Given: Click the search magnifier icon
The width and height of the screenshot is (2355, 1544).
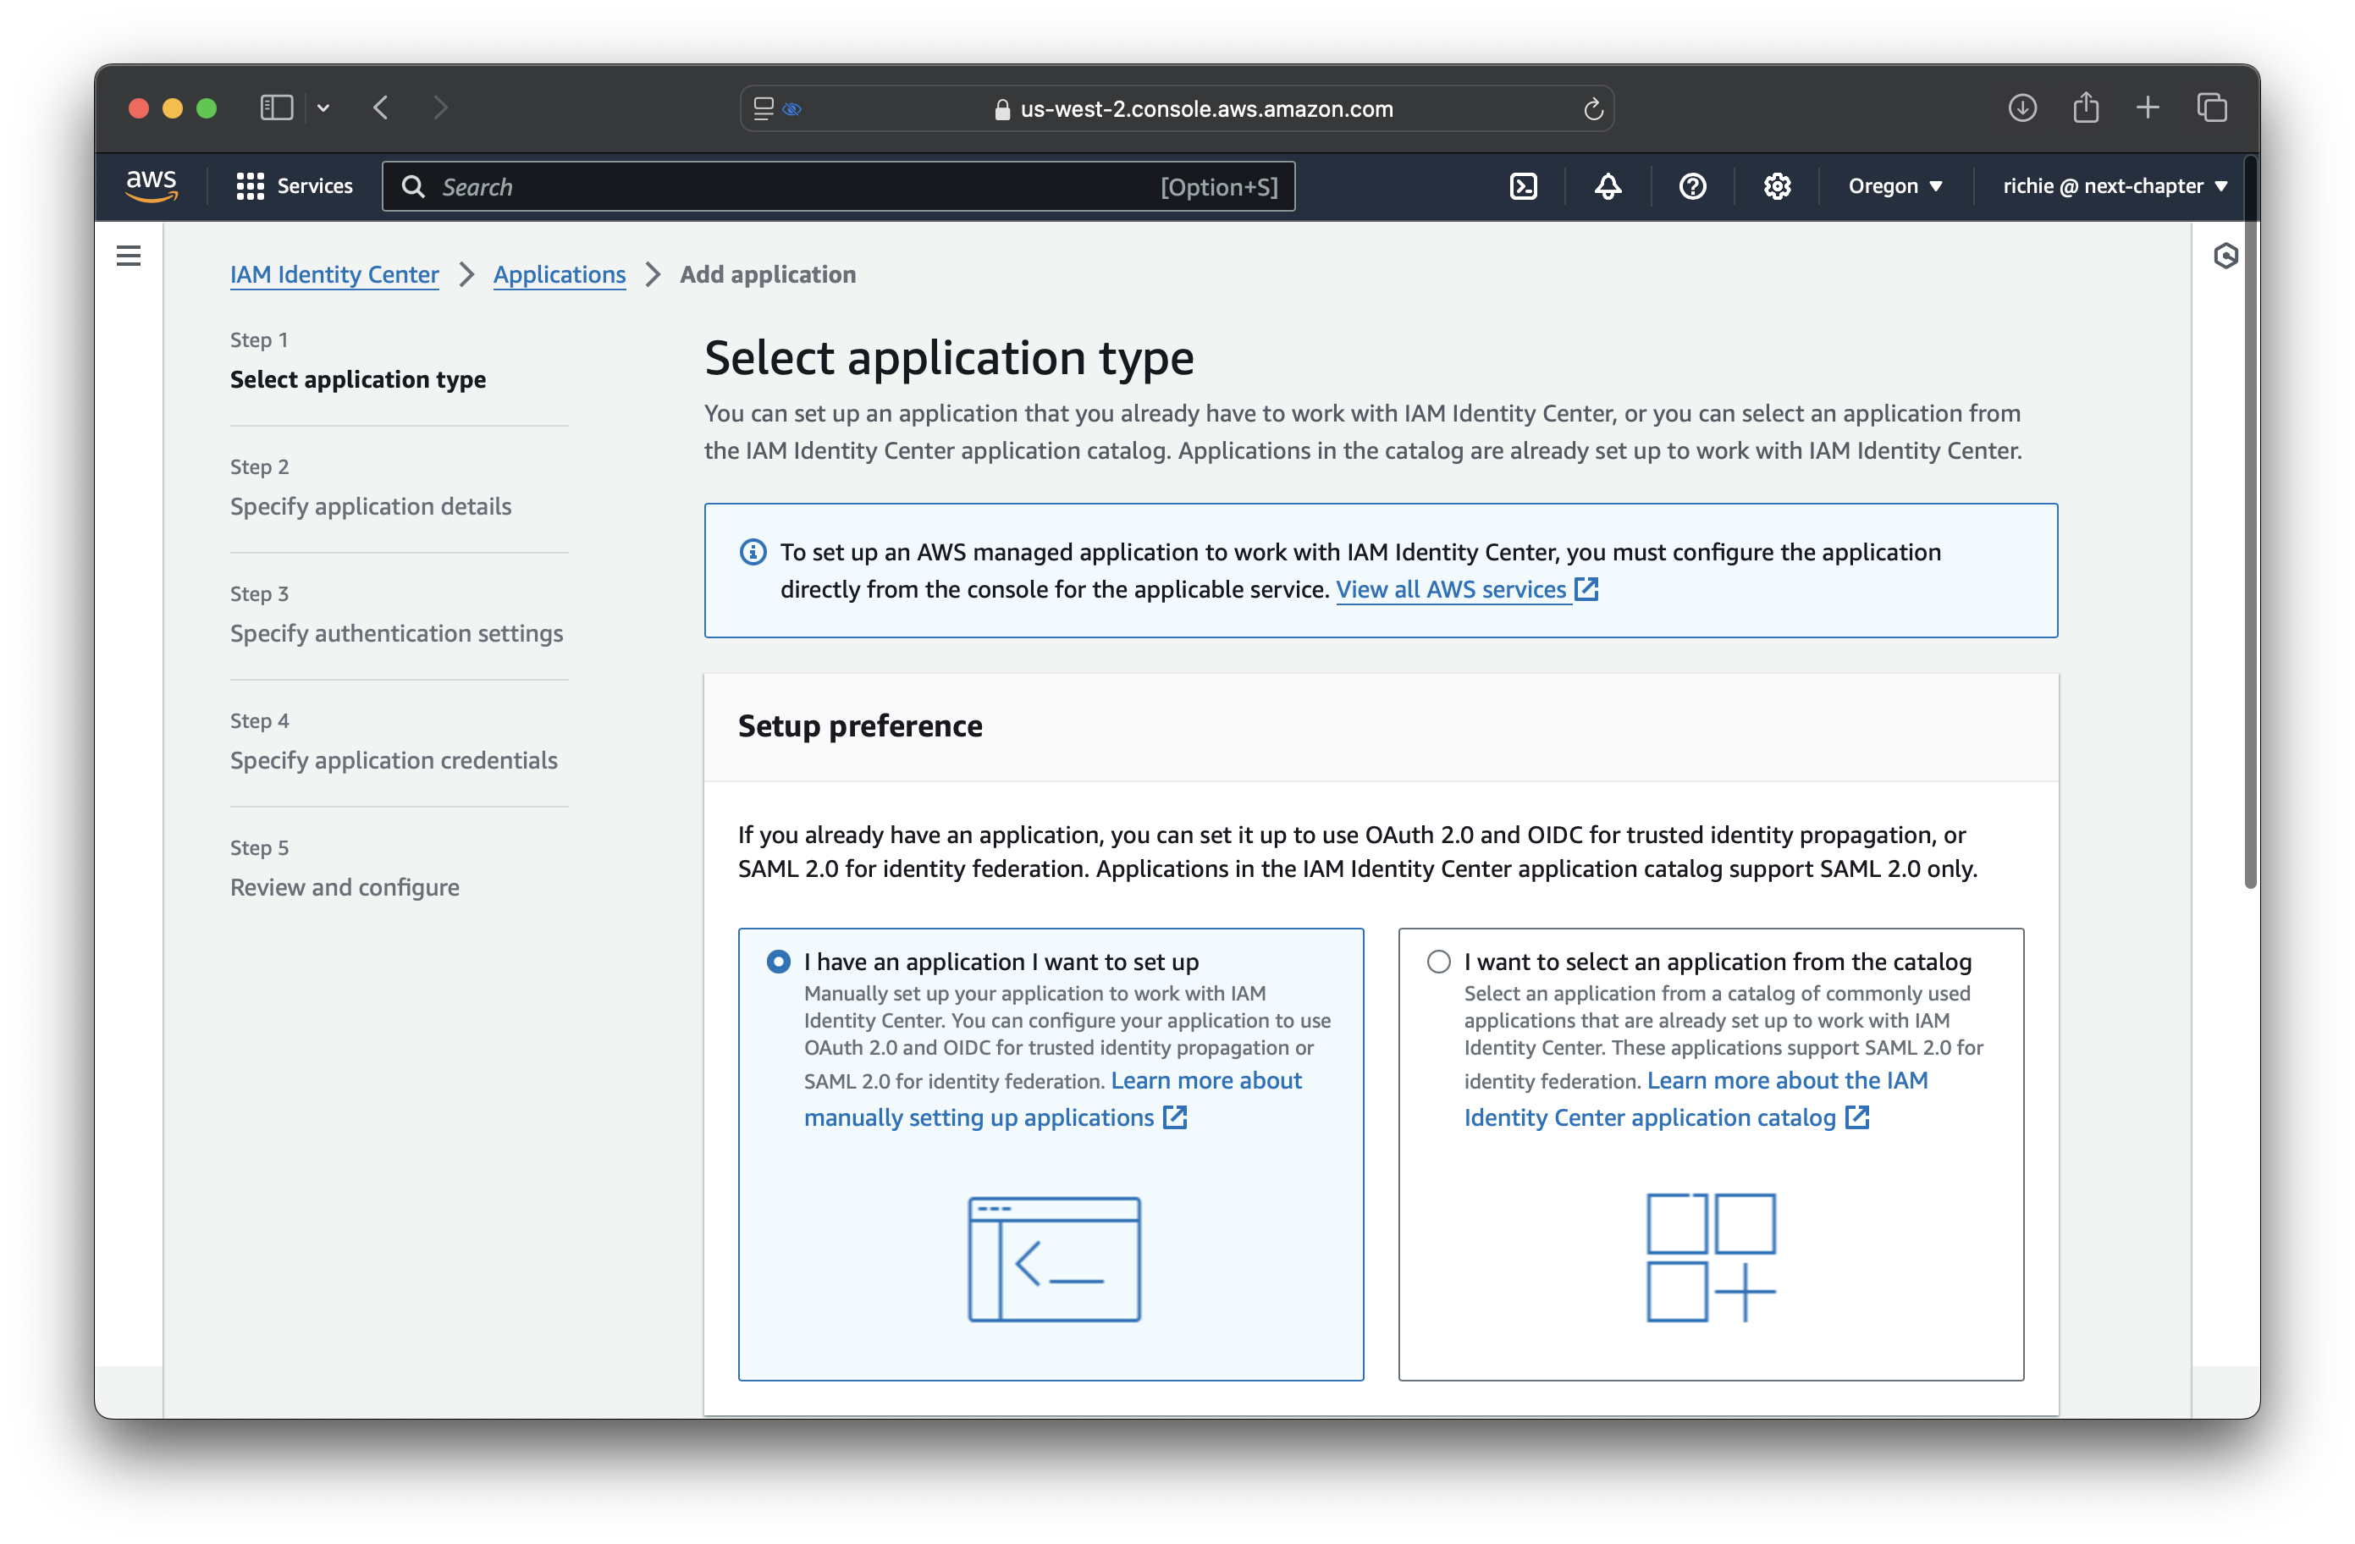Looking at the screenshot, I should [414, 187].
